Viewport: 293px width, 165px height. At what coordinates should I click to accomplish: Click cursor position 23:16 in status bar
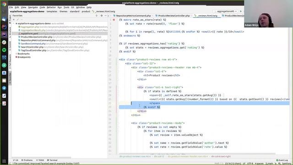(233, 164)
